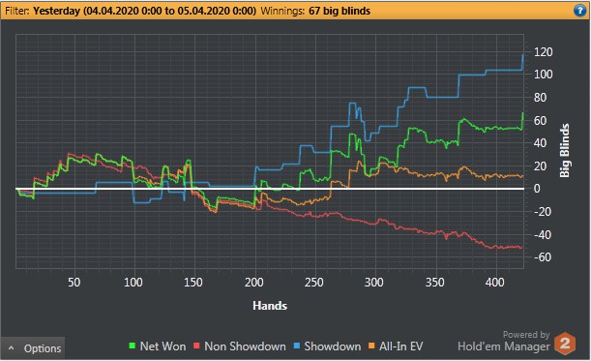The height and width of the screenshot is (361, 591).
Task: Toggle the All-In EV orange legend swatch
Action: [371, 346]
